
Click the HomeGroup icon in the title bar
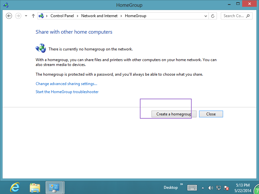pos(6,5)
